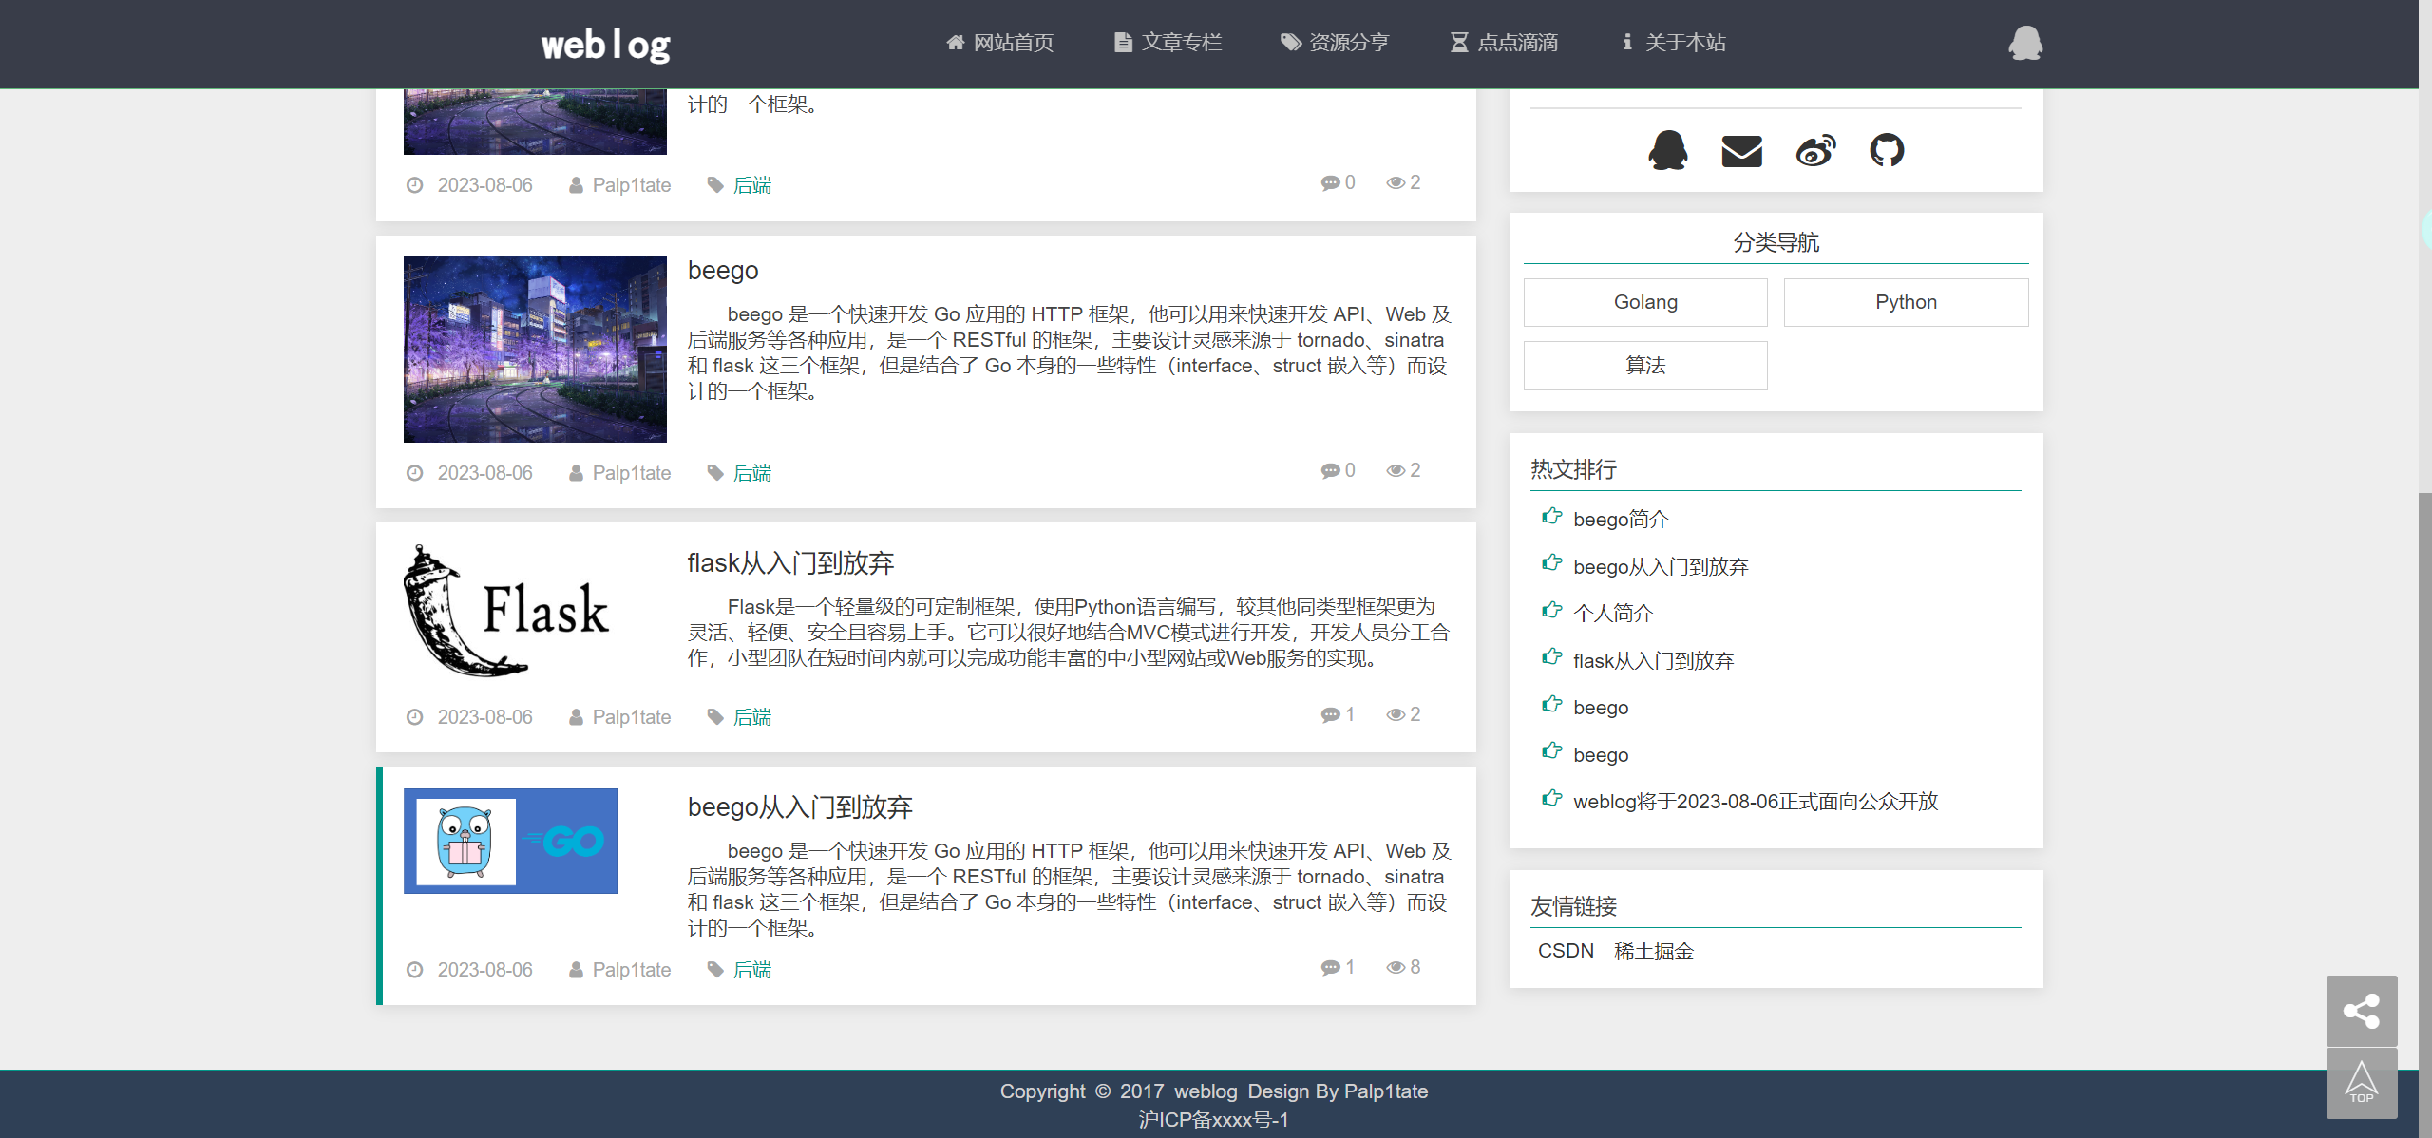Visit the Weibo profile icon
This screenshot has height=1138, width=2432.
[x=1814, y=150]
